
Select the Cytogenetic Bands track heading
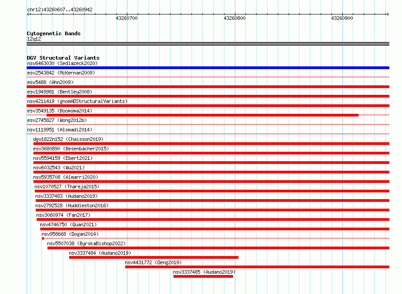[54, 33]
